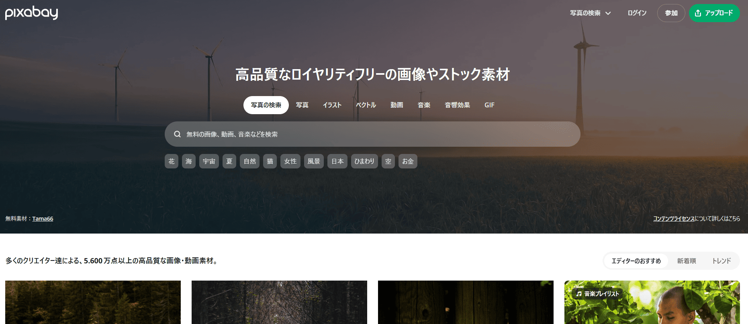748x324 pixels.
Task: Focus the 無料の画像 search input field
Action: point(372,134)
